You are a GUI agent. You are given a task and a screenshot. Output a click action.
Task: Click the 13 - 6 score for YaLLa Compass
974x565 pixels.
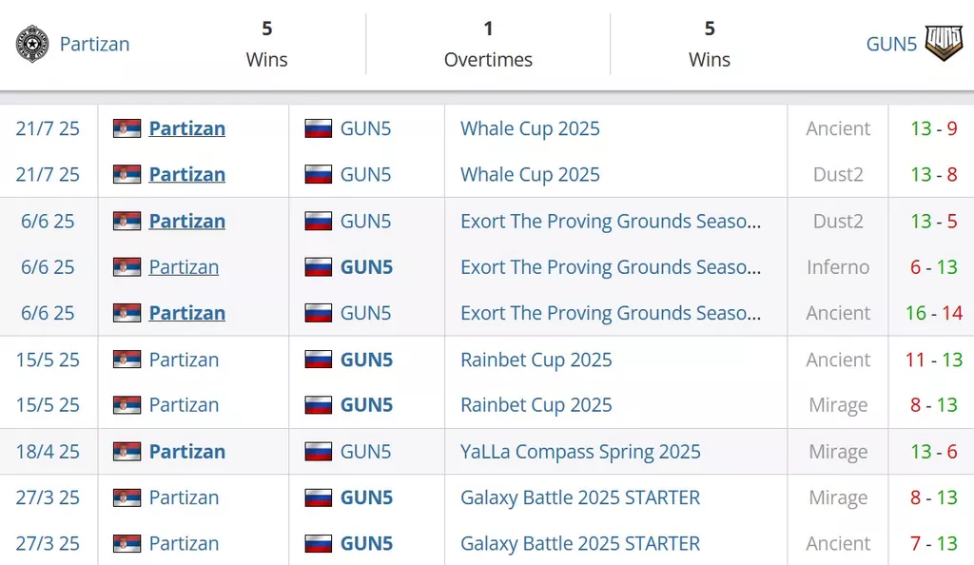pos(934,452)
